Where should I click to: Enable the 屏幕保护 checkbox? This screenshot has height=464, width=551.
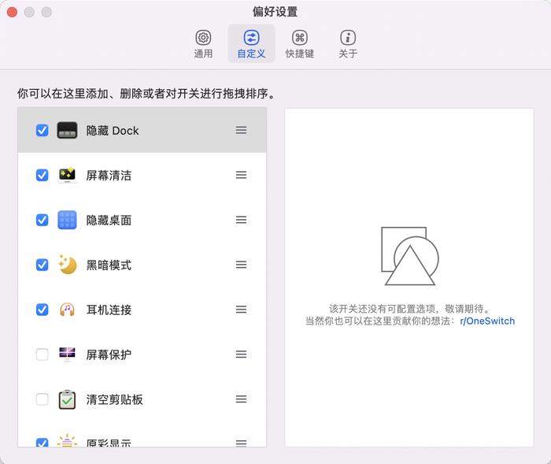coord(43,354)
